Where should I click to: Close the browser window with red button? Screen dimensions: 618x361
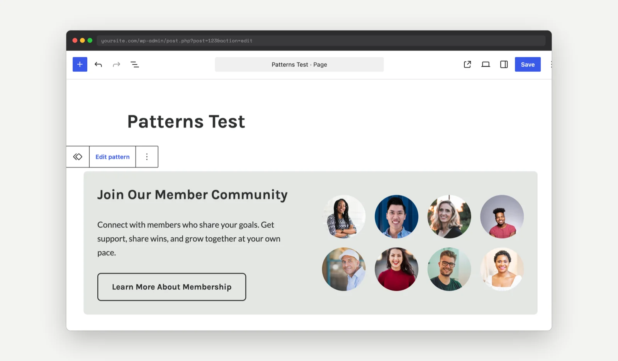pos(75,40)
